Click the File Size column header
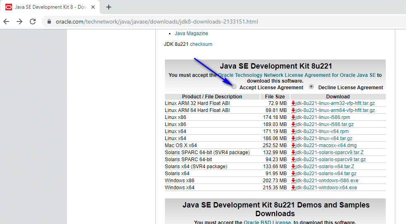Screen dimensions: 406x224 click(275, 97)
